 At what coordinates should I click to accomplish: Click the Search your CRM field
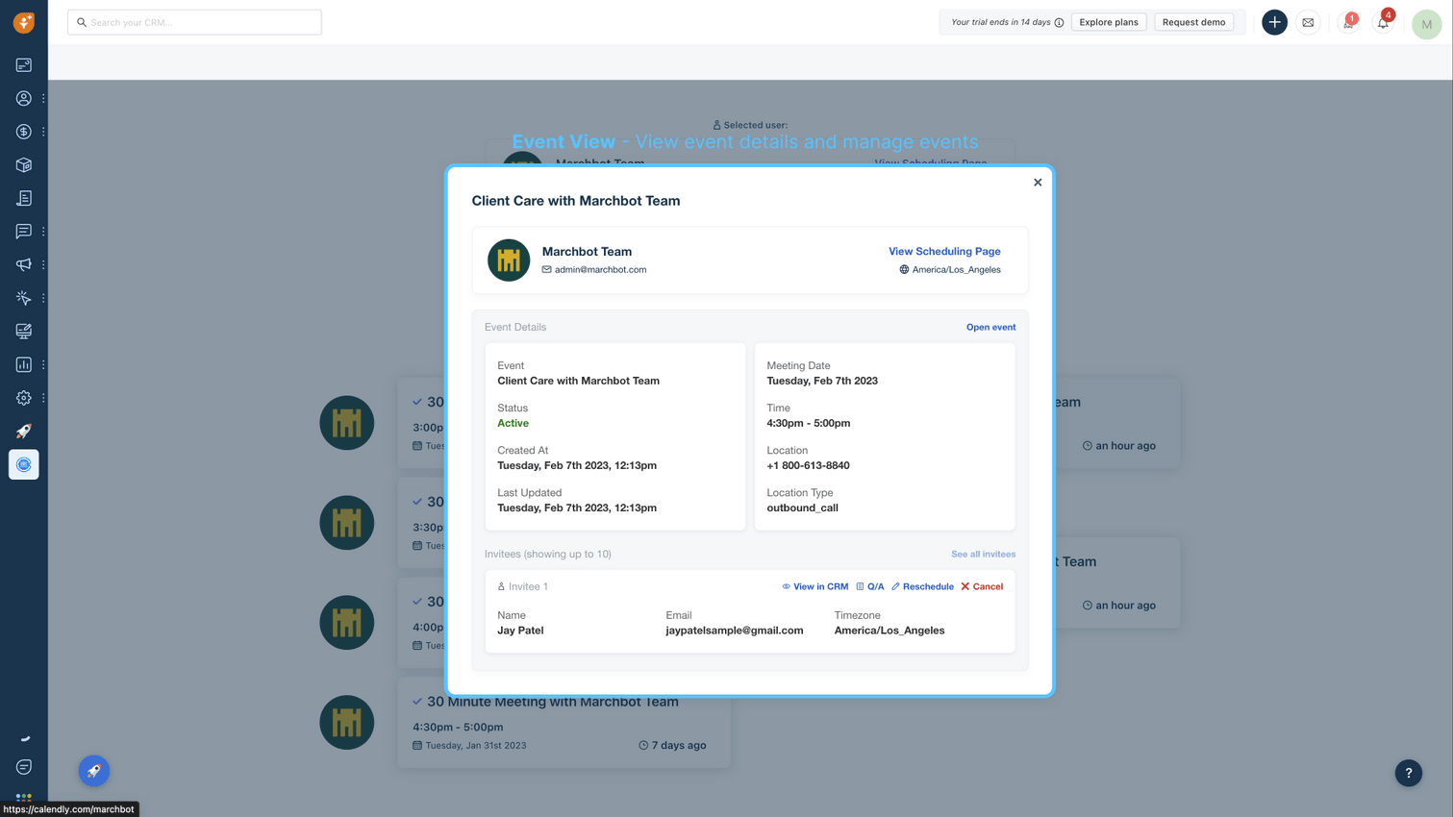click(193, 21)
